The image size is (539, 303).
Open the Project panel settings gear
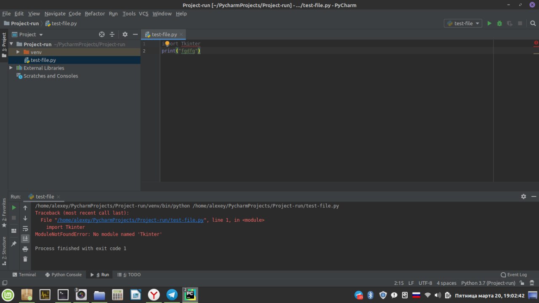(x=125, y=35)
